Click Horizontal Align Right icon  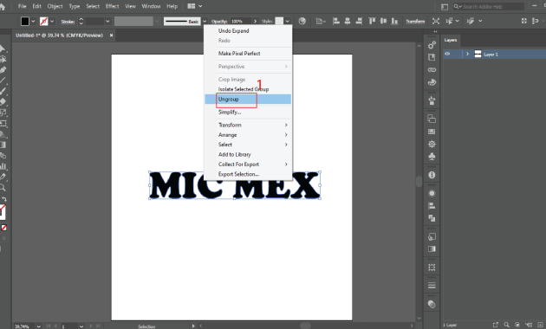359,22
